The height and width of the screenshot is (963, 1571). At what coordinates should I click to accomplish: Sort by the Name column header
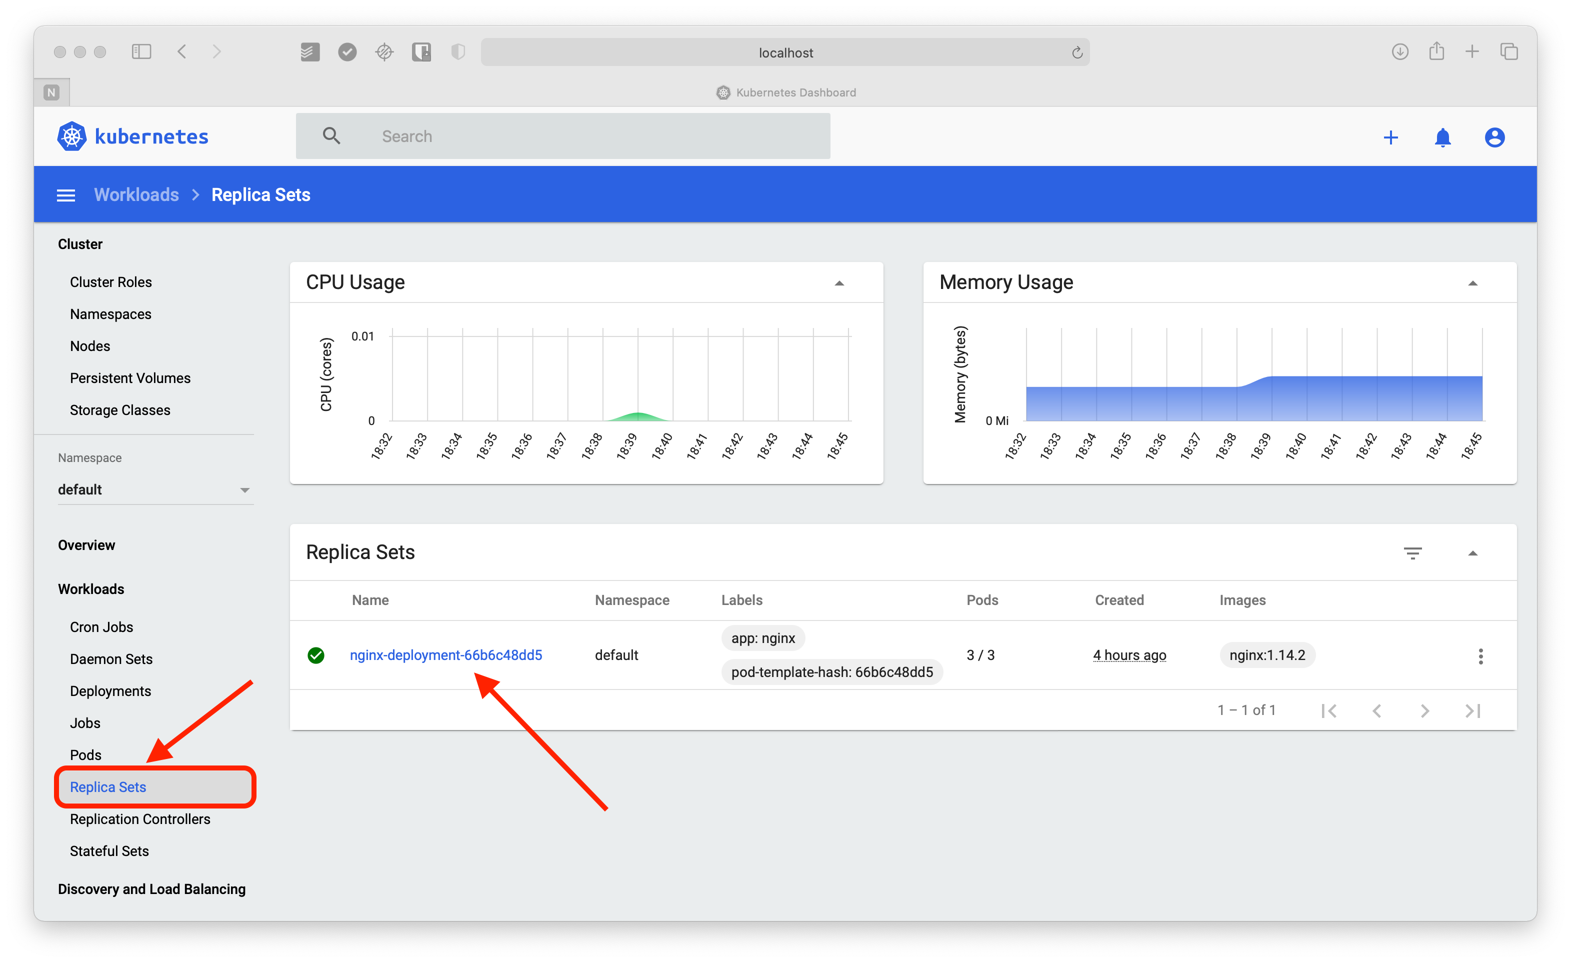point(370,600)
